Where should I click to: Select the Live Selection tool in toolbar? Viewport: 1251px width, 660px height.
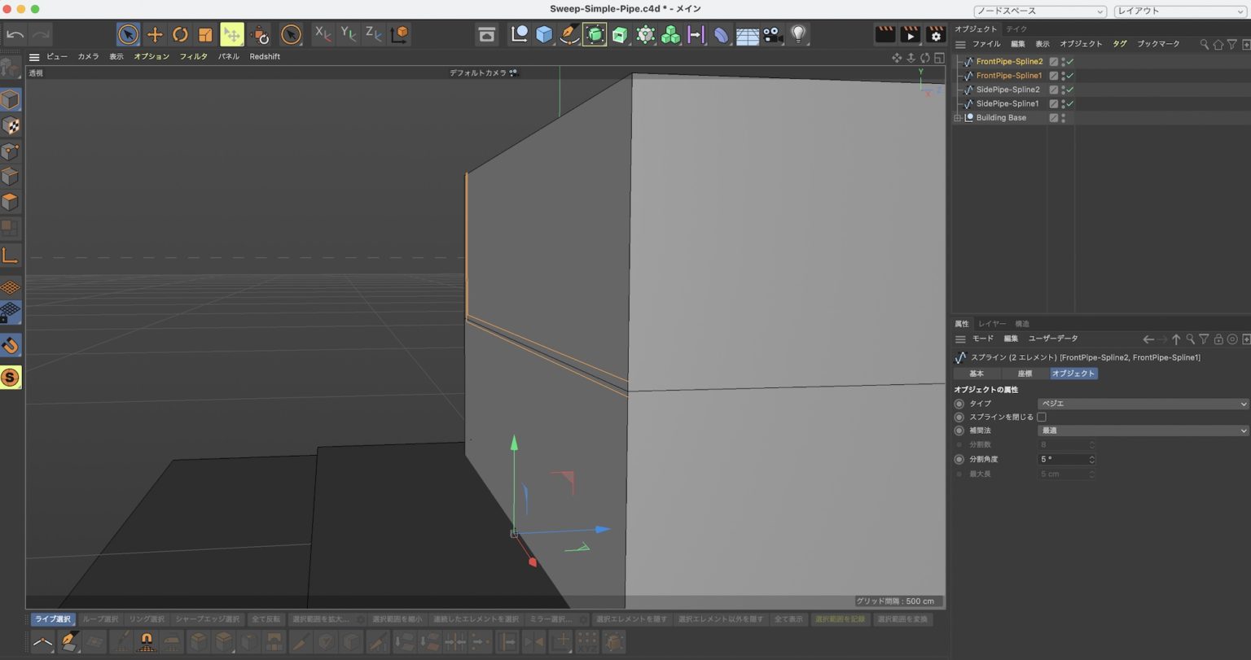pyautogui.click(x=127, y=34)
